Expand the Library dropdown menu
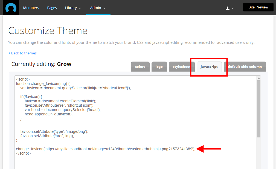276x169 pixels. pyautogui.click(x=73, y=8)
